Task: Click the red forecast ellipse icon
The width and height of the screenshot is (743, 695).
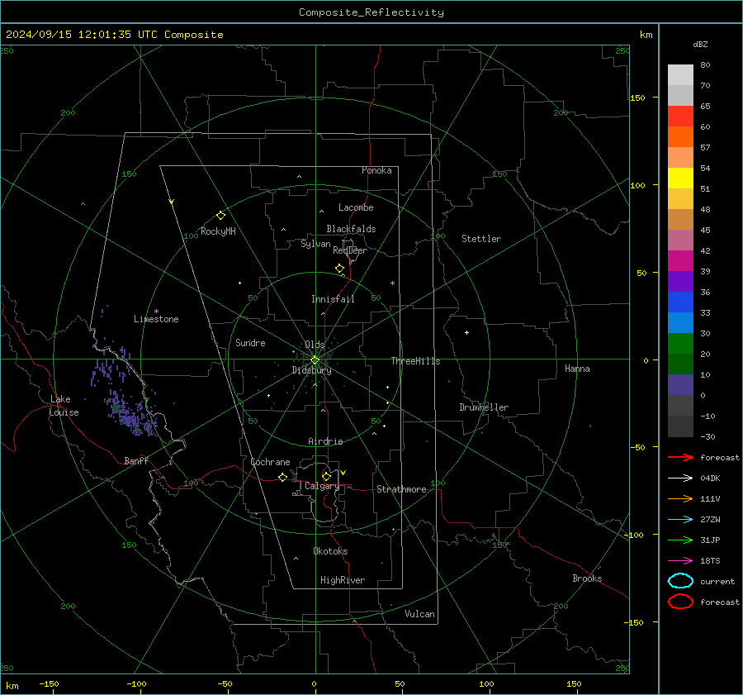Action: pos(680,602)
